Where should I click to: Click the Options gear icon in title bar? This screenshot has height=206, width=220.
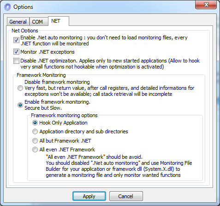pyautogui.click(x=7, y=7)
